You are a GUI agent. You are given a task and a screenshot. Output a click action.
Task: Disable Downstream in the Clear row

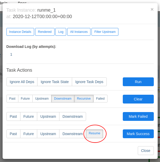tap(63, 99)
